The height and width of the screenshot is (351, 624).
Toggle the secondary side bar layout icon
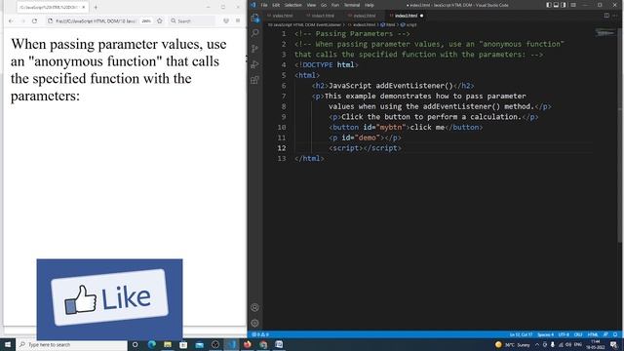(564, 5)
